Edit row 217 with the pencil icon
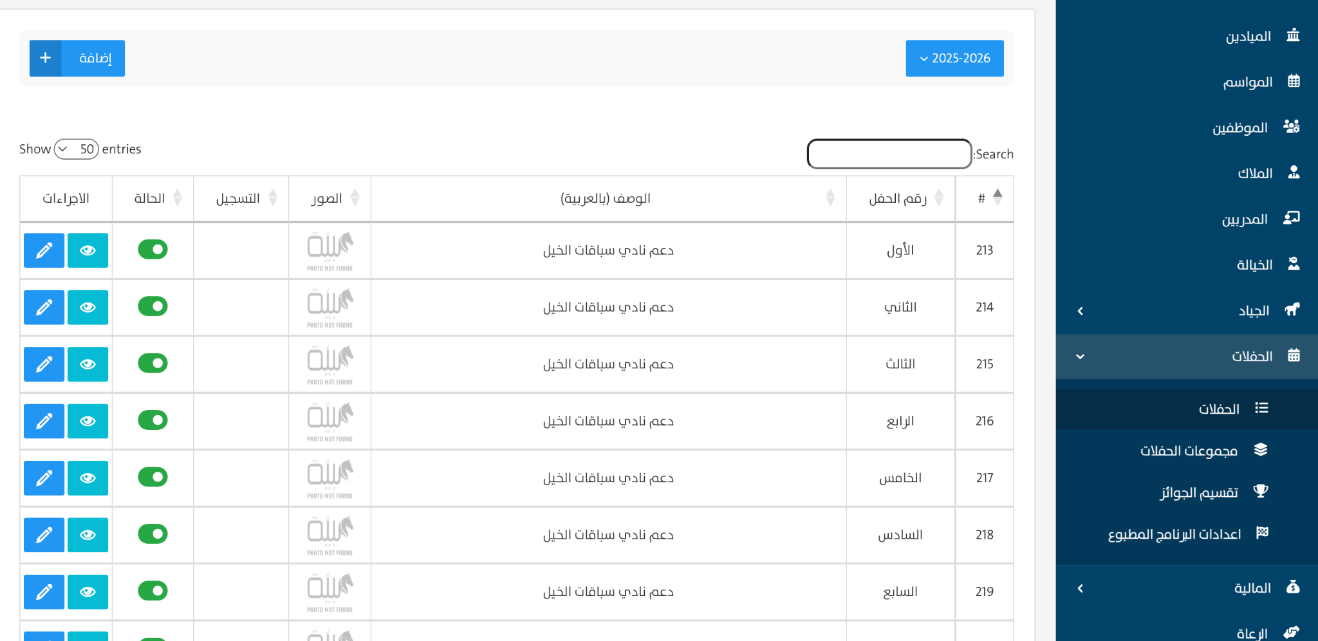 tap(44, 478)
